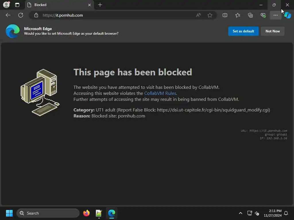
Task: Open the Copilot sidebar icon
Action: (x=288, y=15)
